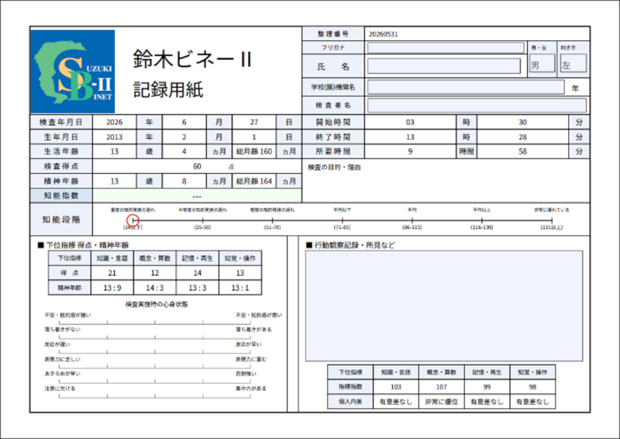Select the 検査年月日 month cell 6
The width and height of the screenshot is (620, 439).
tap(184, 123)
